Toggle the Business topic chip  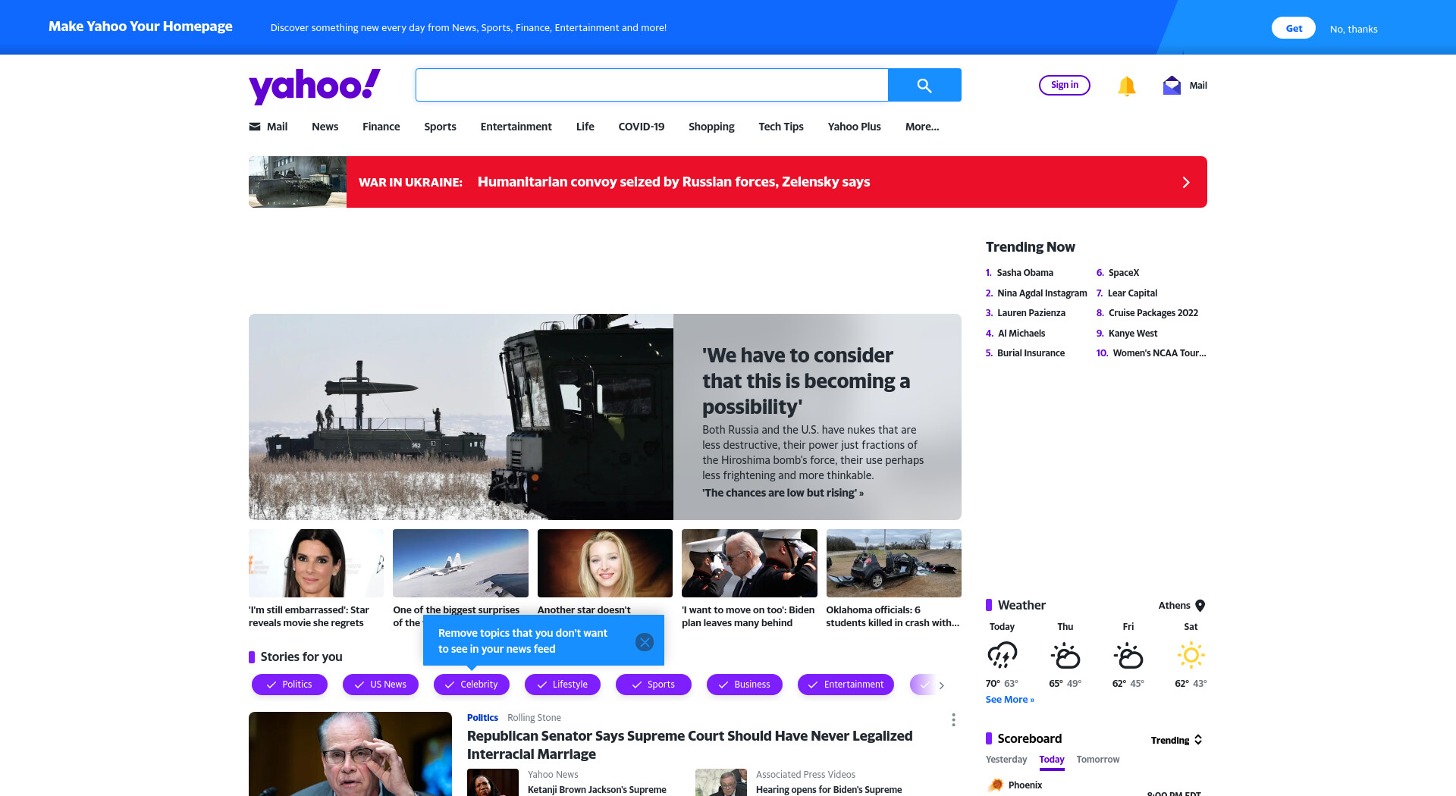coord(745,685)
